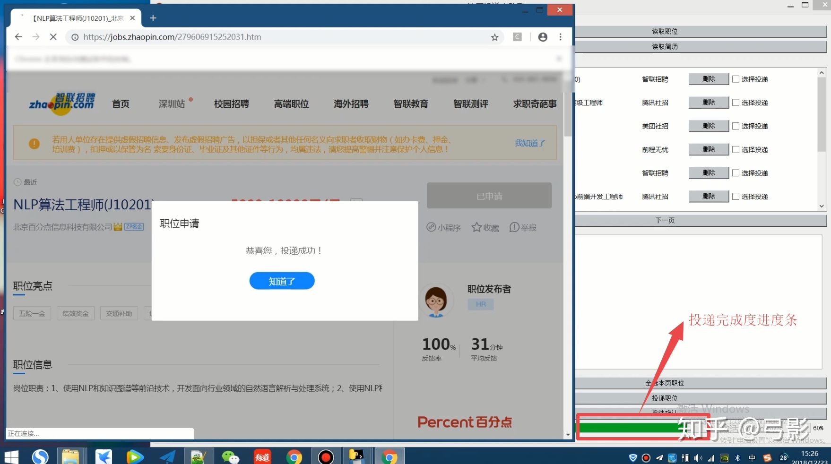Go to 智联测评 in the navigation
The image size is (831, 464).
tap(471, 103)
